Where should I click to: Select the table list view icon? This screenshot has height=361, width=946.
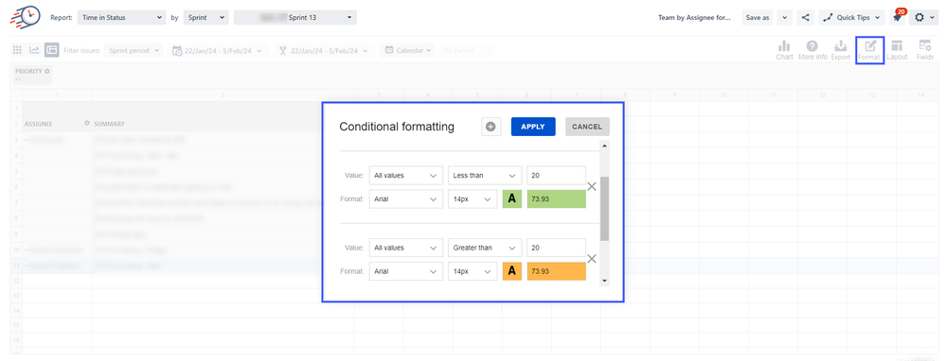pos(52,50)
